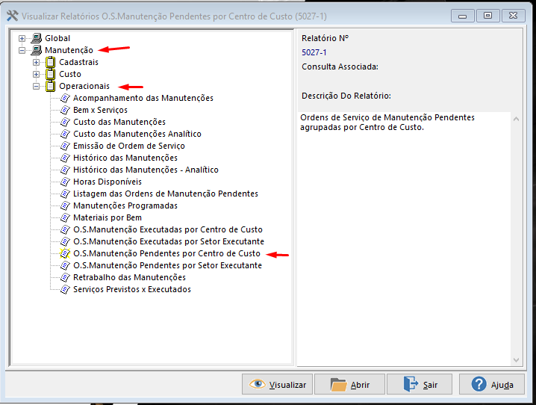Click icon for O.S.Manutenção Executadas por Centro de Custo
This screenshot has width=536, height=405.
tap(65, 230)
